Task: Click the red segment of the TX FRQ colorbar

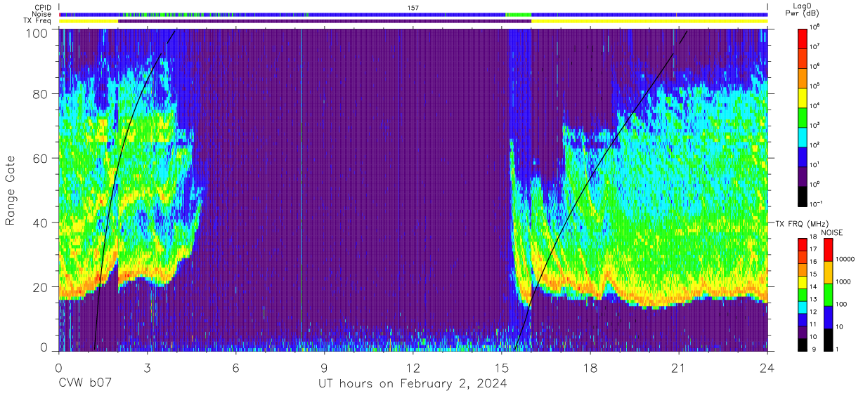Action: pyautogui.click(x=803, y=245)
